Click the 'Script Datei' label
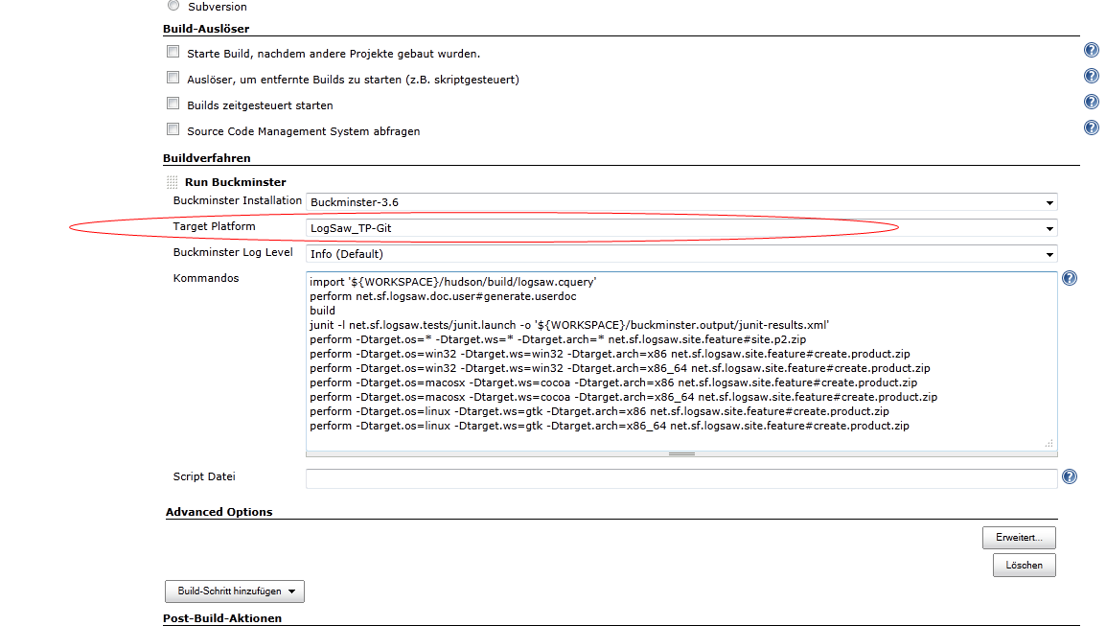Screen dimensions: 1106x626 pyautogui.click(x=204, y=476)
